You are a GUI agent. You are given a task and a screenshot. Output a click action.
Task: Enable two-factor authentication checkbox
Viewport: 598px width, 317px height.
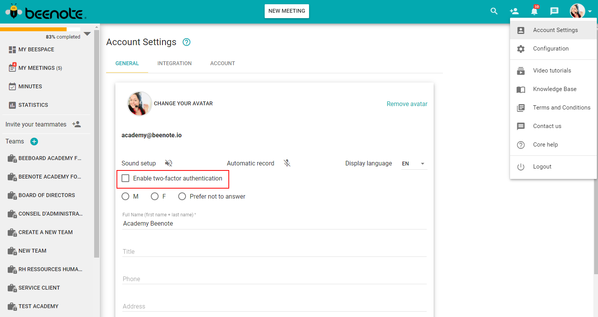125,178
